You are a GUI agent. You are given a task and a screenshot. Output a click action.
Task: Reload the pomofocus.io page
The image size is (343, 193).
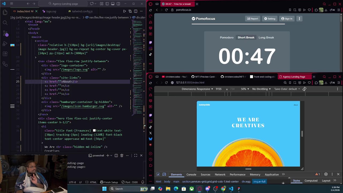[166, 10]
